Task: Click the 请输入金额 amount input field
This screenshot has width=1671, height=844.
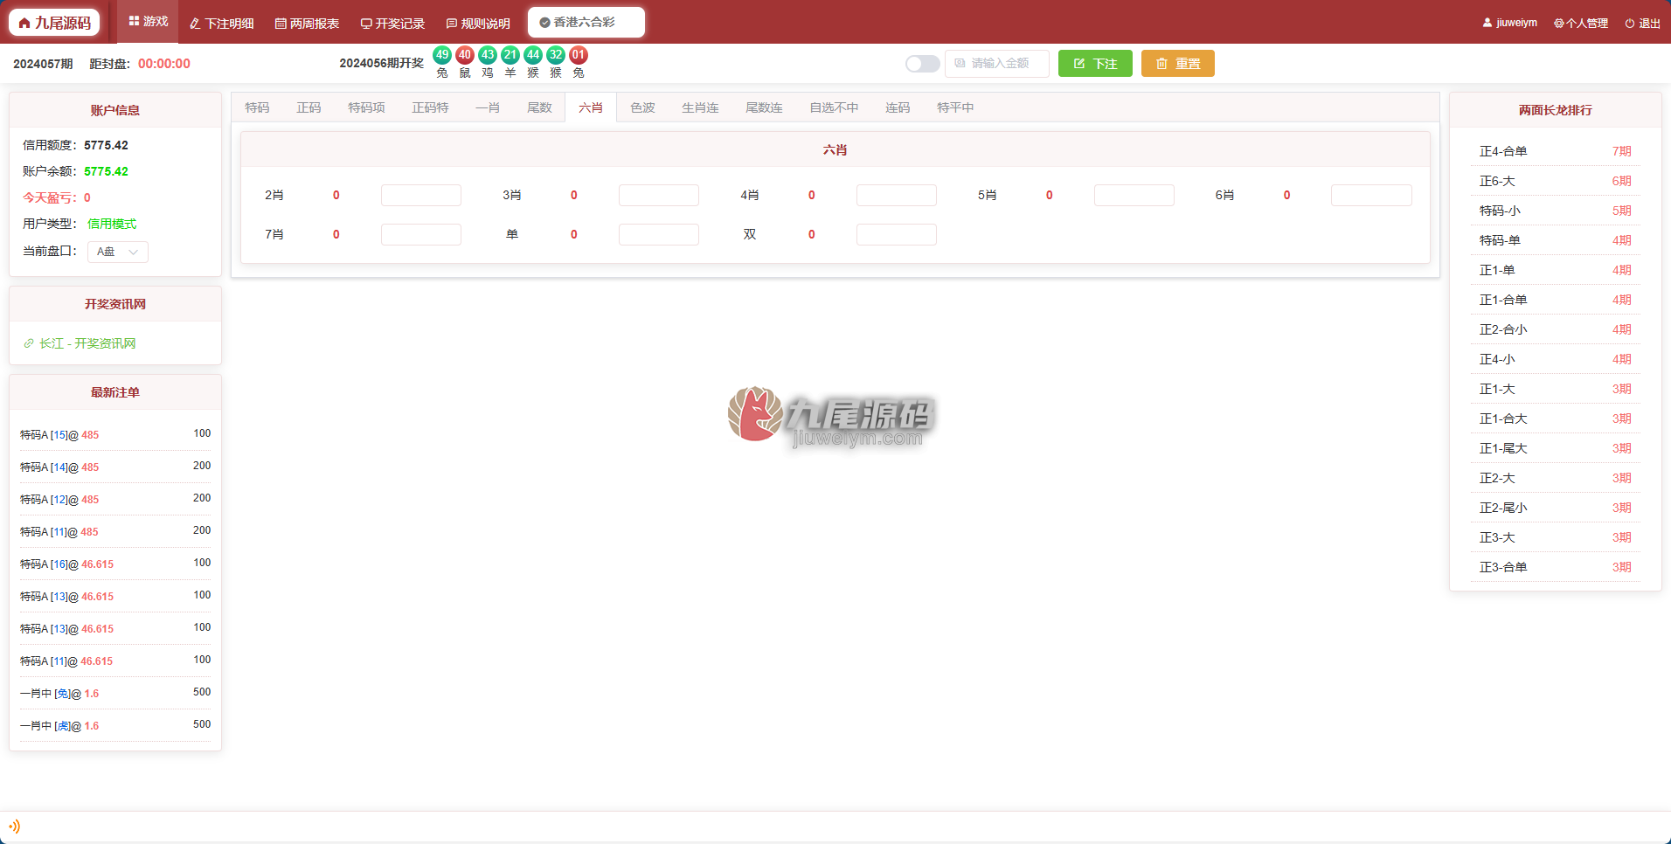Action: click(x=997, y=64)
